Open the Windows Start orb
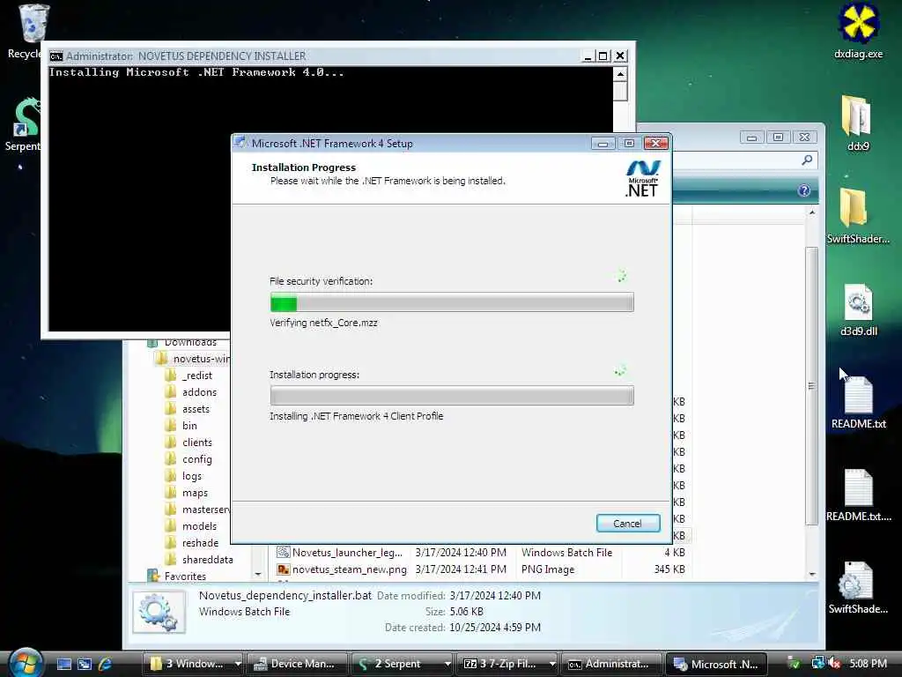The width and height of the screenshot is (902, 677). pyautogui.click(x=26, y=663)
